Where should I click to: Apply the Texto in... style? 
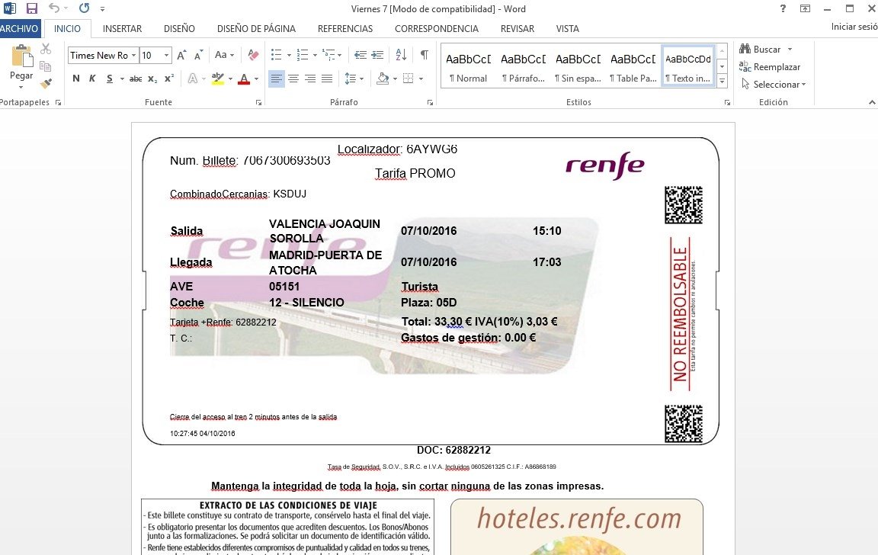(687, 67)
